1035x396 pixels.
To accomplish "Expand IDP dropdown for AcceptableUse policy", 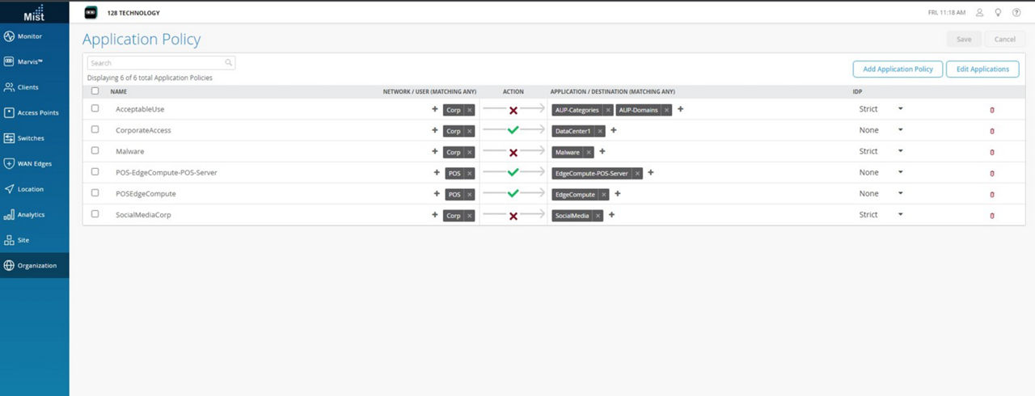I will point(900,108).
